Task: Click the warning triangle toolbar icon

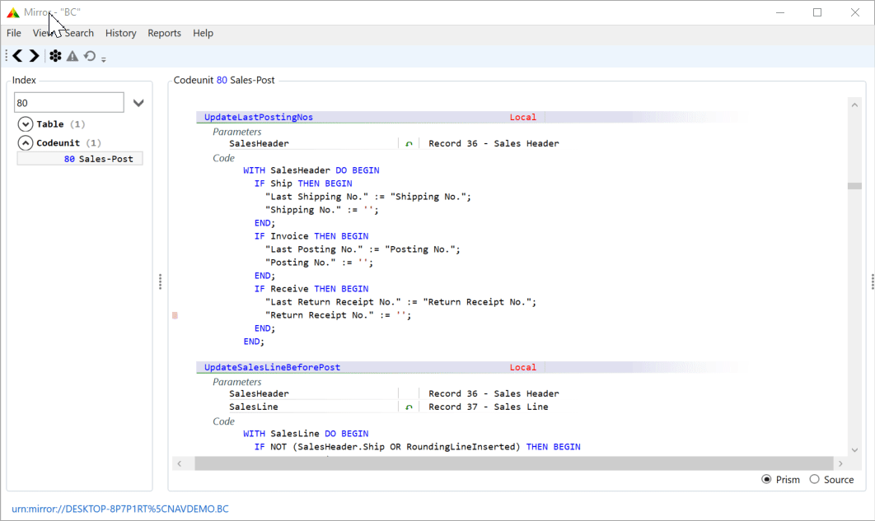Action: pos(73,56)
